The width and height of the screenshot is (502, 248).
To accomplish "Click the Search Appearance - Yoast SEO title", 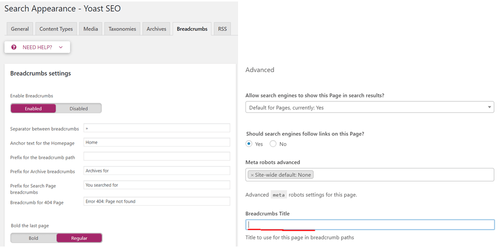I will 63,8.
